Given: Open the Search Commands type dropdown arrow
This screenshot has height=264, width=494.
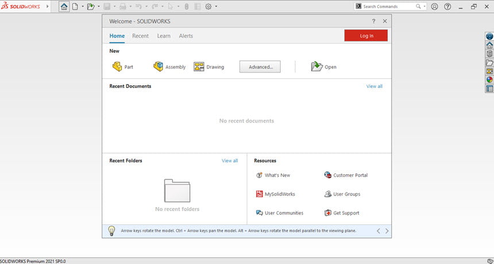Looking at the screenshot, I should point(424,7).
